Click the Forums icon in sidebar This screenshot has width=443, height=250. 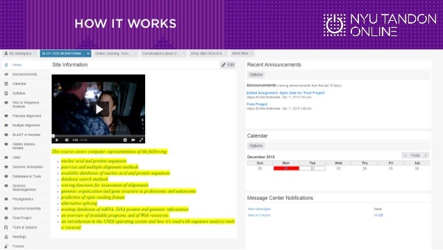[6, 246]
